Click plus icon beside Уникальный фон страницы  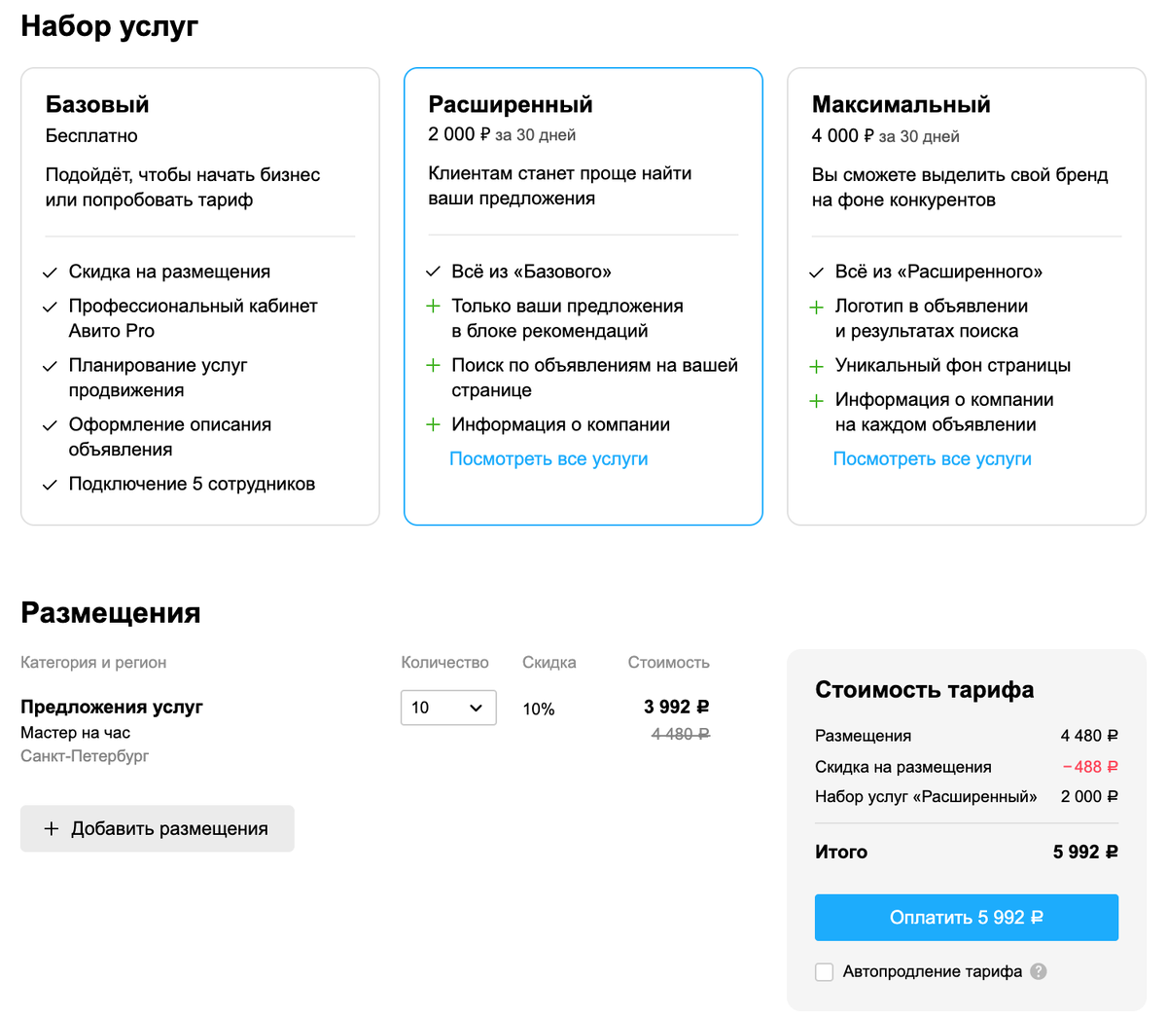(x=817, y=367)
